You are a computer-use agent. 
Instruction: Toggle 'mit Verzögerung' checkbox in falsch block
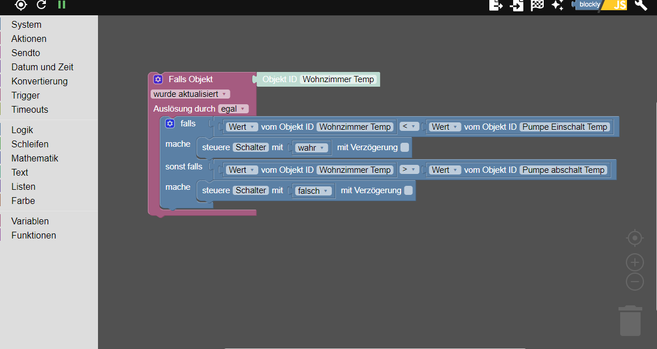click(408, 190)
